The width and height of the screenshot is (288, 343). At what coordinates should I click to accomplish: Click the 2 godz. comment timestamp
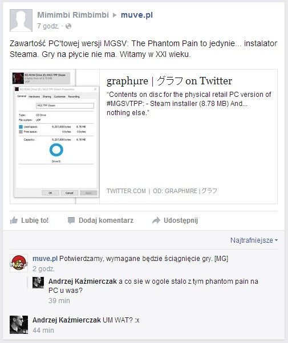[x=43, y=269]
